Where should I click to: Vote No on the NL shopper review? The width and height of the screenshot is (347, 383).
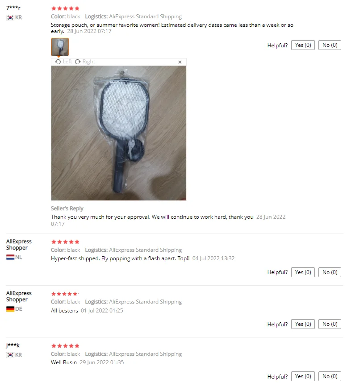click(330, 272)
